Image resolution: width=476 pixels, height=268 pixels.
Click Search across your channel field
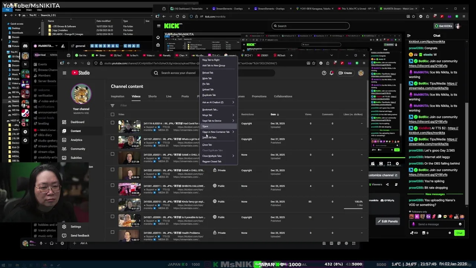pyautogui.click(x=214, y=73)
